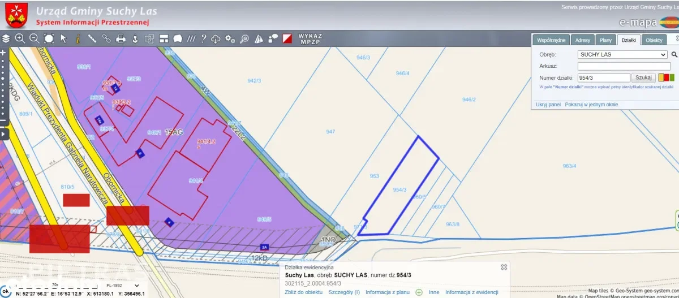Image resolution: width=679 pixels, height=298 pixels.
Task: Open the settings gears icon in toolbar
Action: click(x=230, y=39)
